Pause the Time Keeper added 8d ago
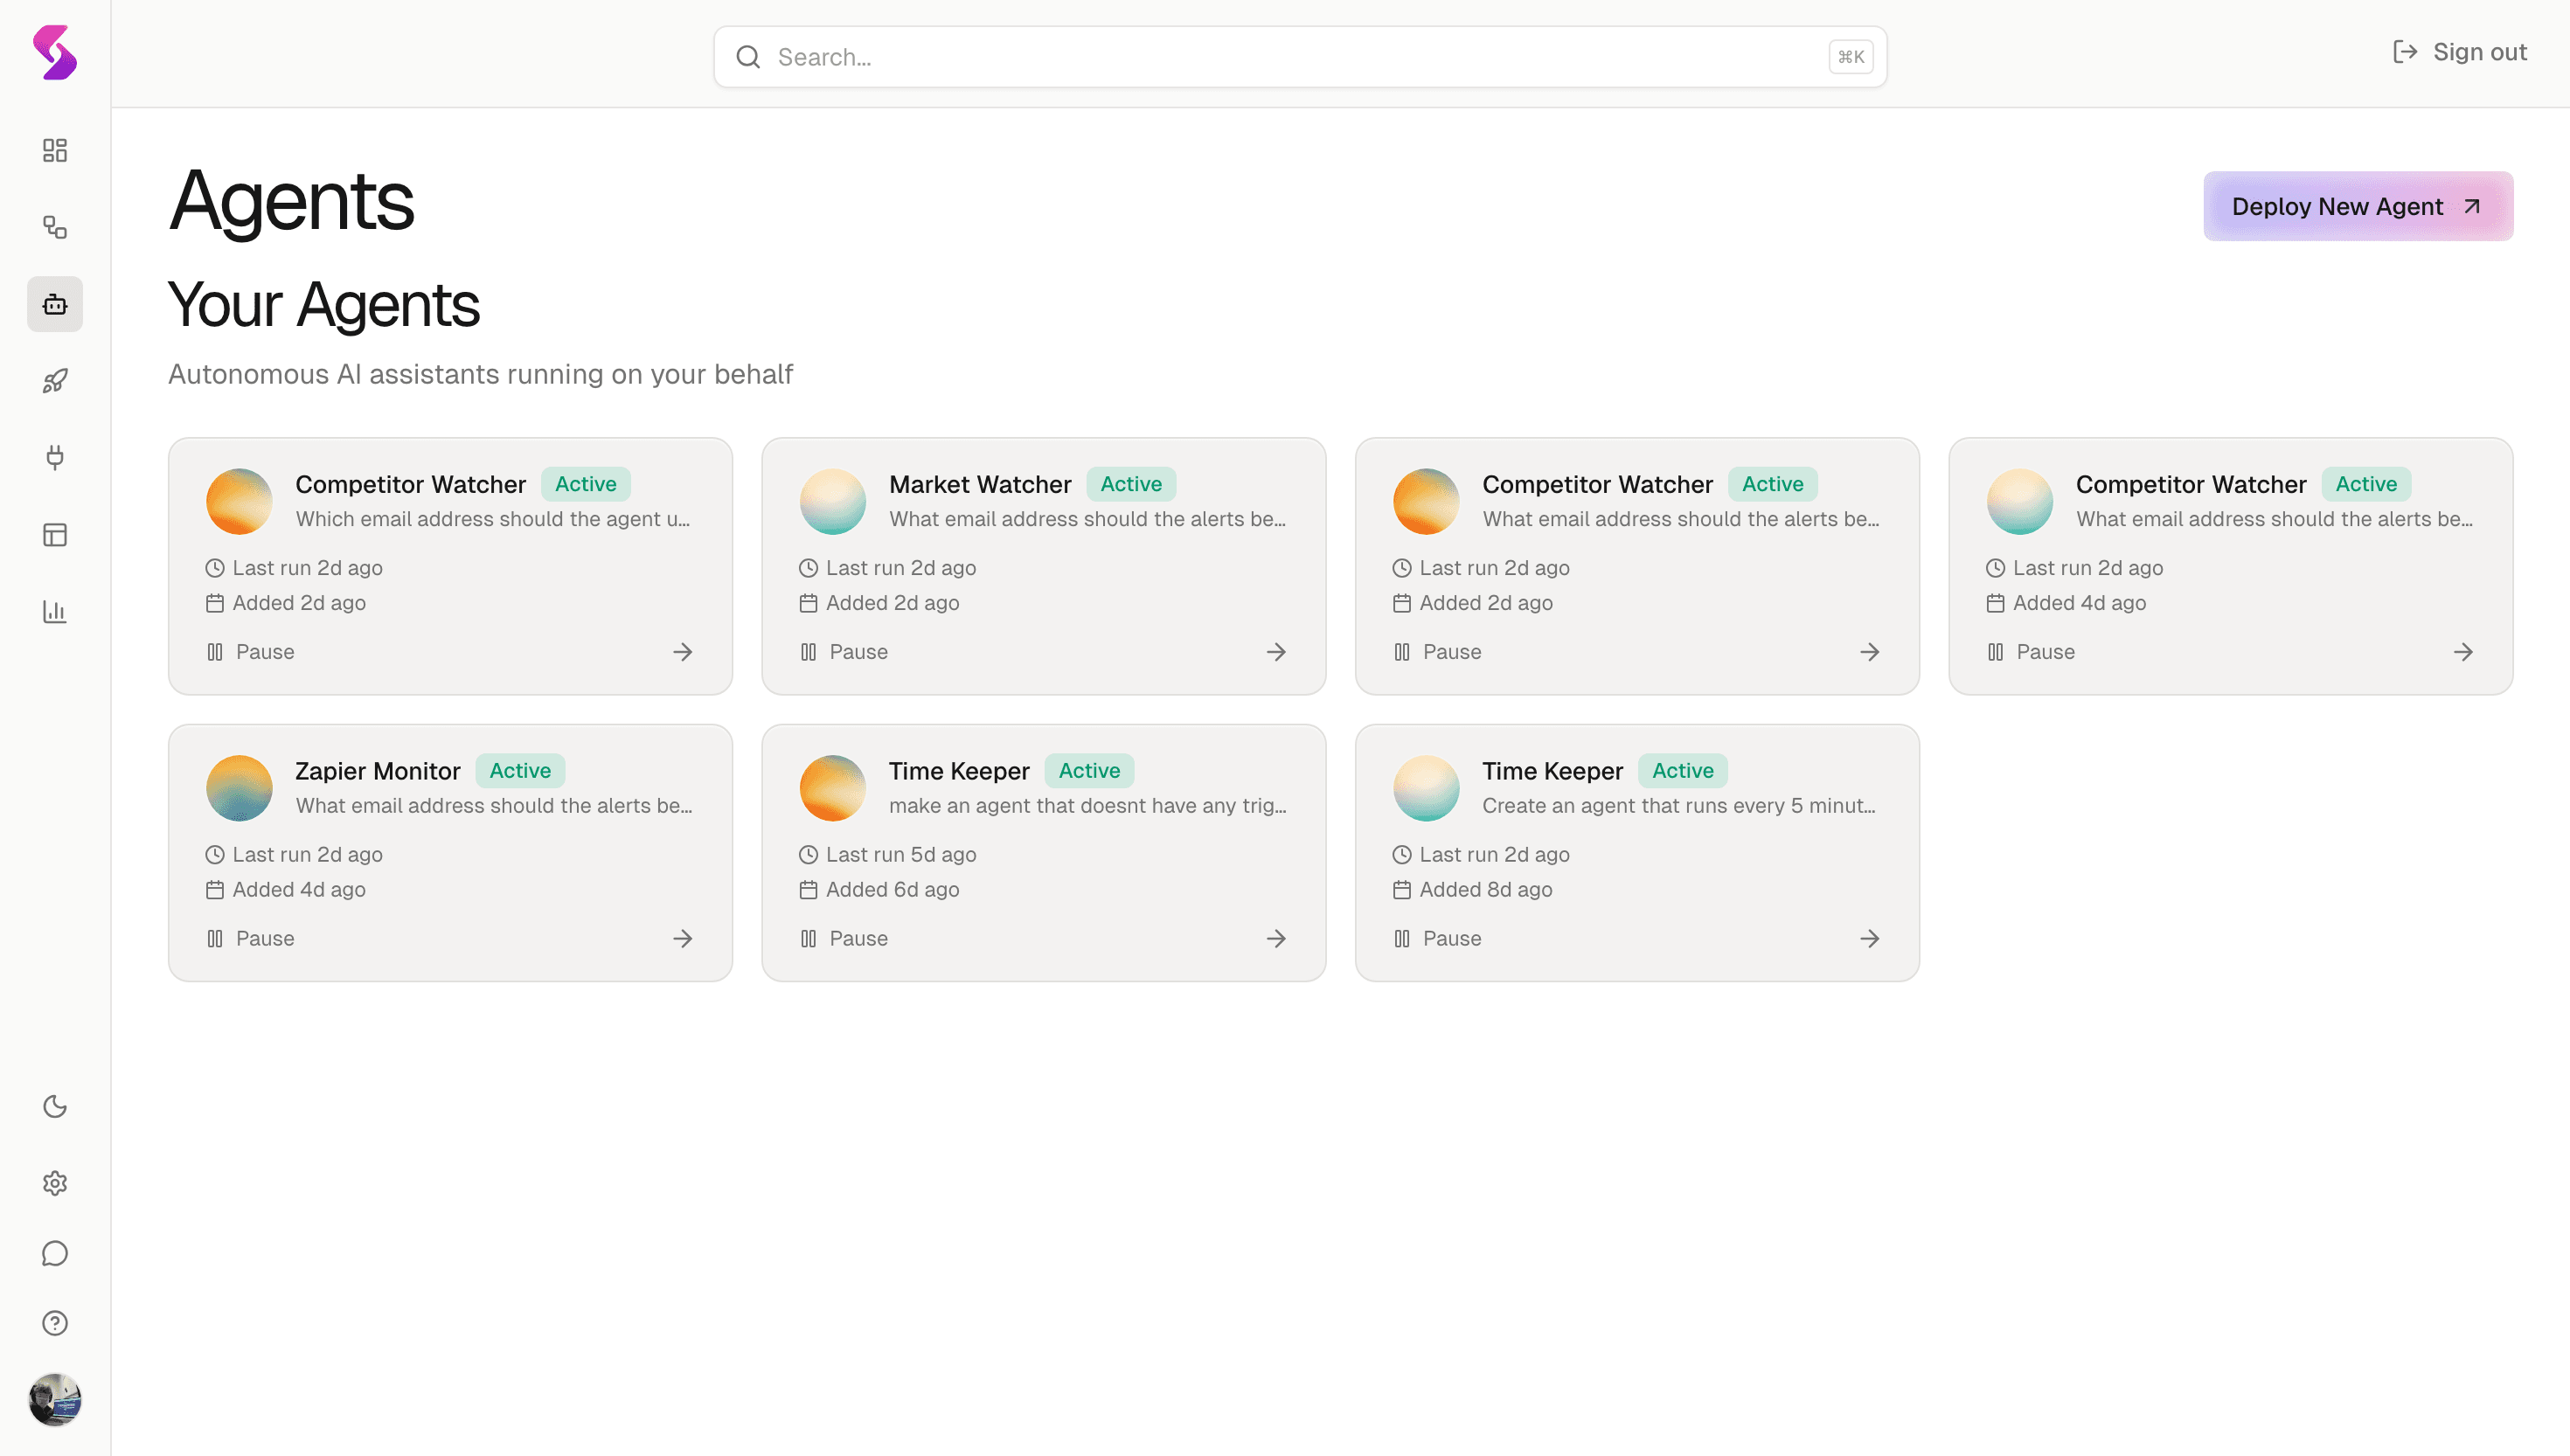The width and height of the screenshot is (2570, 1456). click(x=1437, y=939)
